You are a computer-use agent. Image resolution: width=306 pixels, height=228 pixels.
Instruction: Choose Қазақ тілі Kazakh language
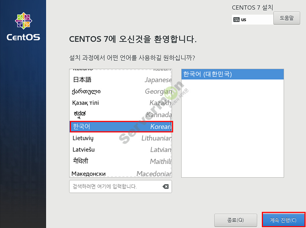[121, 103]
